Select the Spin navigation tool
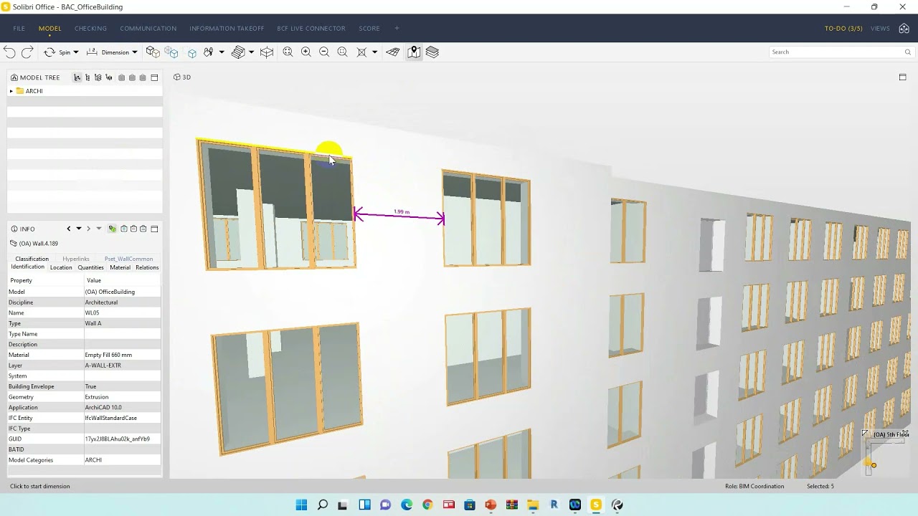Viewport: 918px width, 516px height. (57, 52)
